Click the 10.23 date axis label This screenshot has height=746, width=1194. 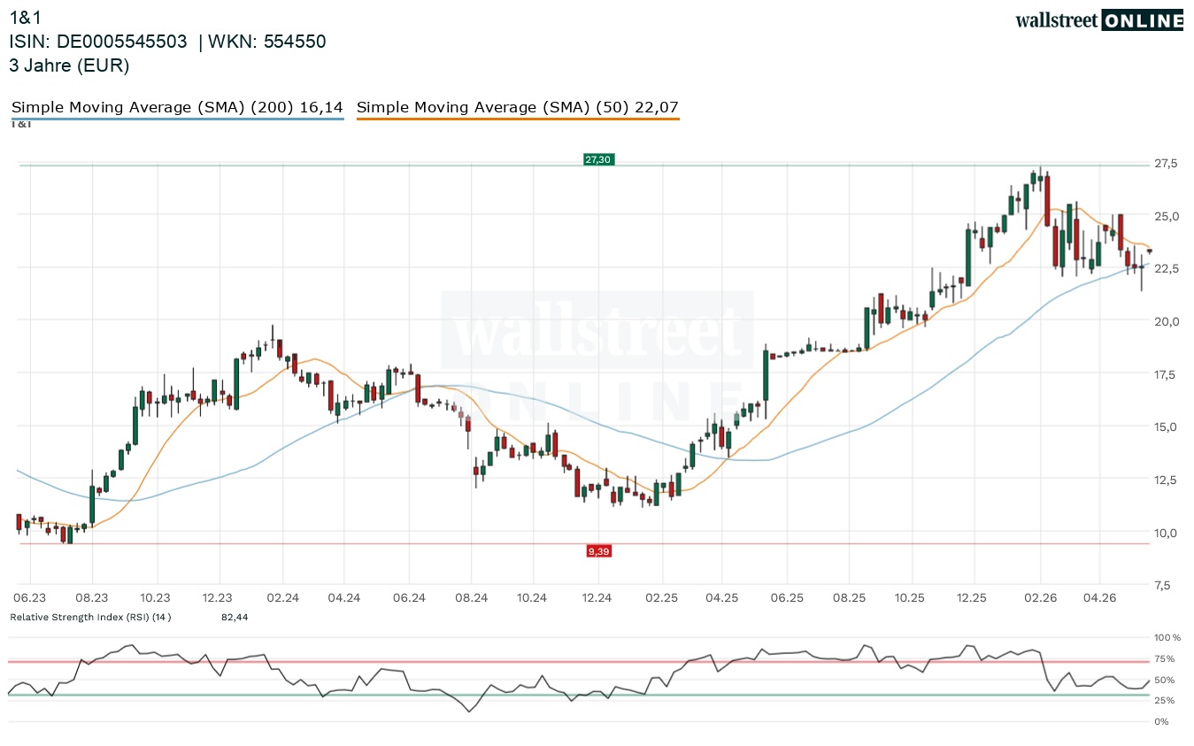[x=155, y=598]
